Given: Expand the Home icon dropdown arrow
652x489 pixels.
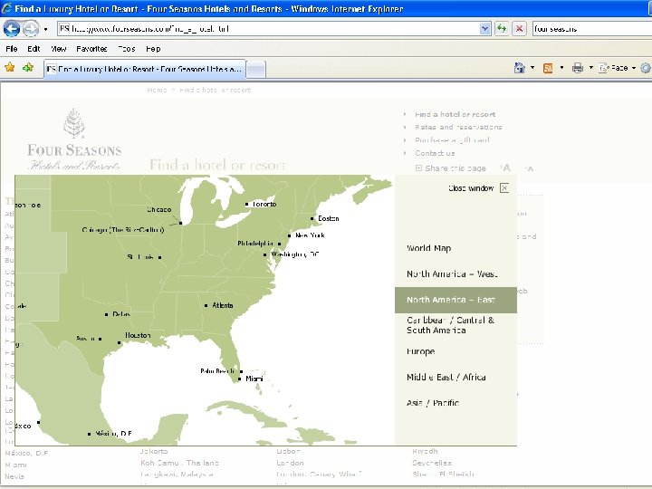Looking at the screenshot, I should pyautogui.click(x=532, y=68).
